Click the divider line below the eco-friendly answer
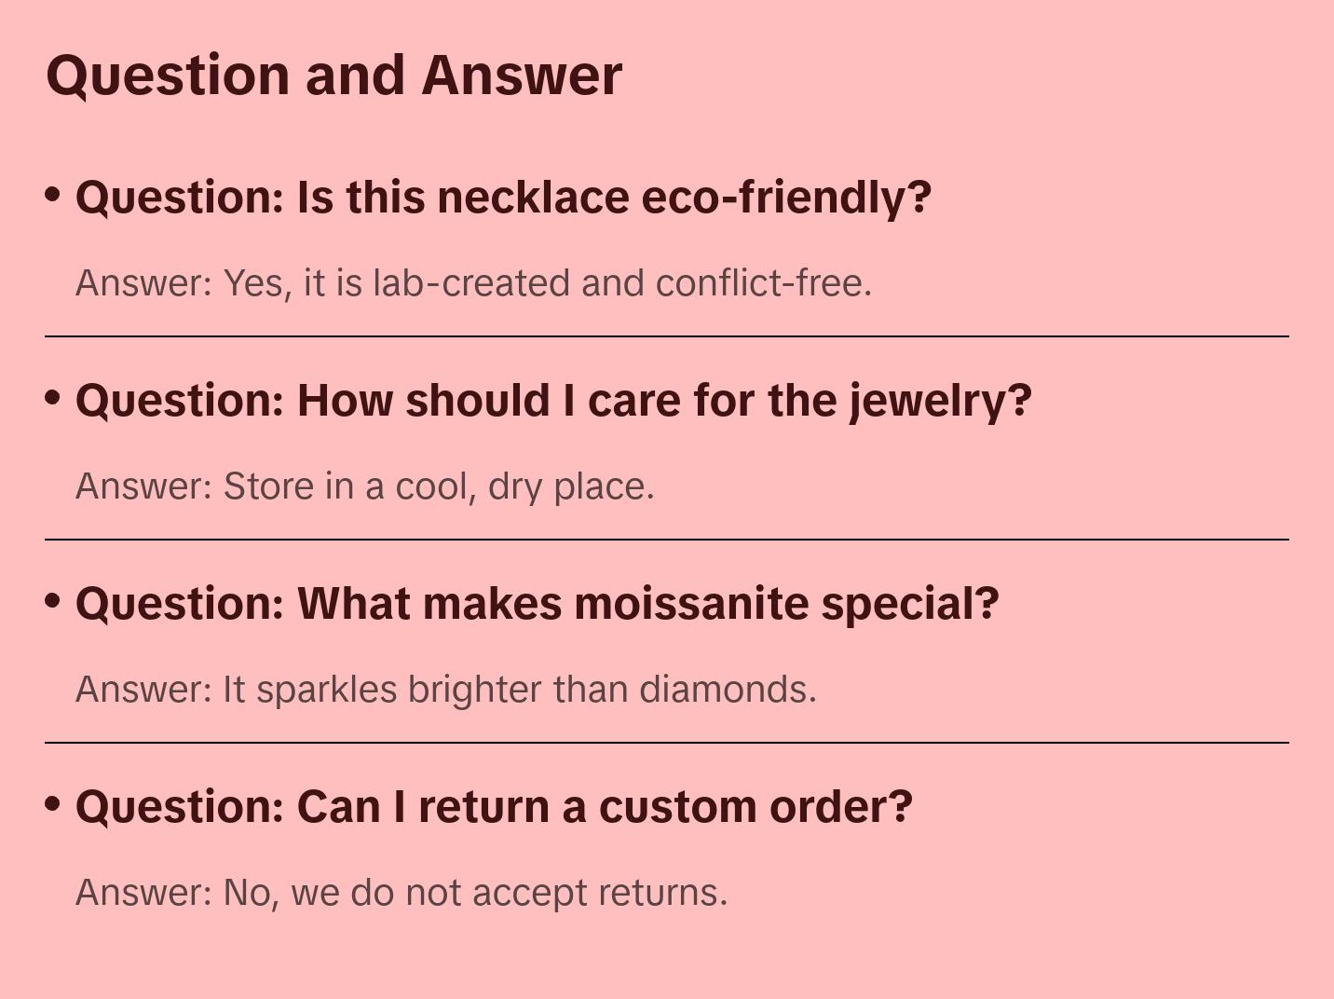The width and height of the screenshot is (1334, 999). pos(667,336)
